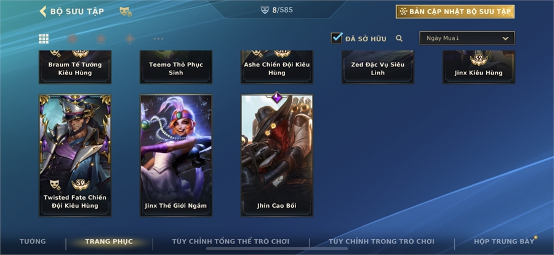Select the pentagon rarity filter icon

[101, 39]
